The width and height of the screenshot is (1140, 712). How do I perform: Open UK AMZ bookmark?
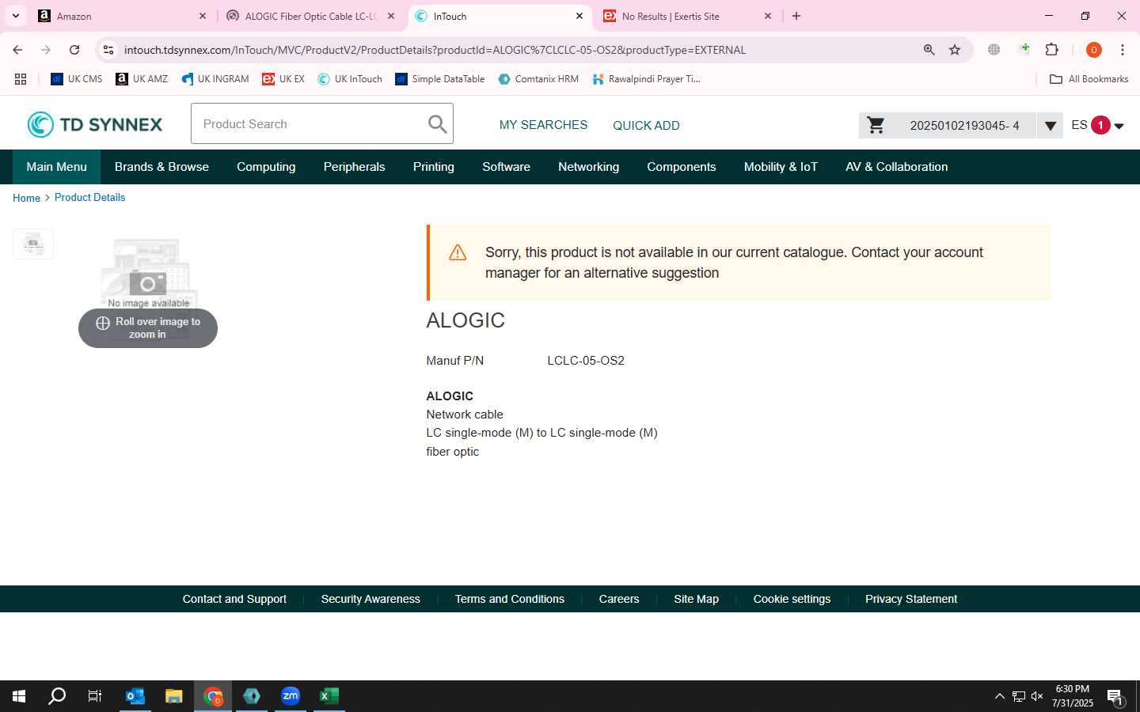tap(142, 79)
